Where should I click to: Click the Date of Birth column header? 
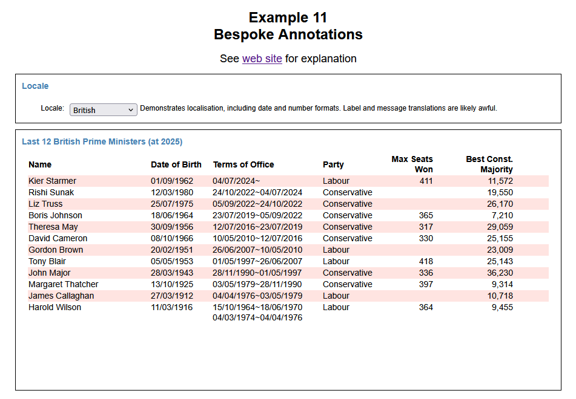(x=176, y=164)
